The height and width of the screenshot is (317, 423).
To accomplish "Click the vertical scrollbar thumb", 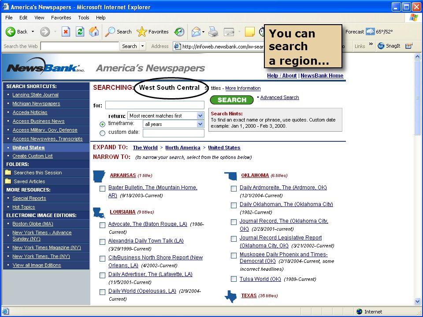I will click(x=417, y=98).
